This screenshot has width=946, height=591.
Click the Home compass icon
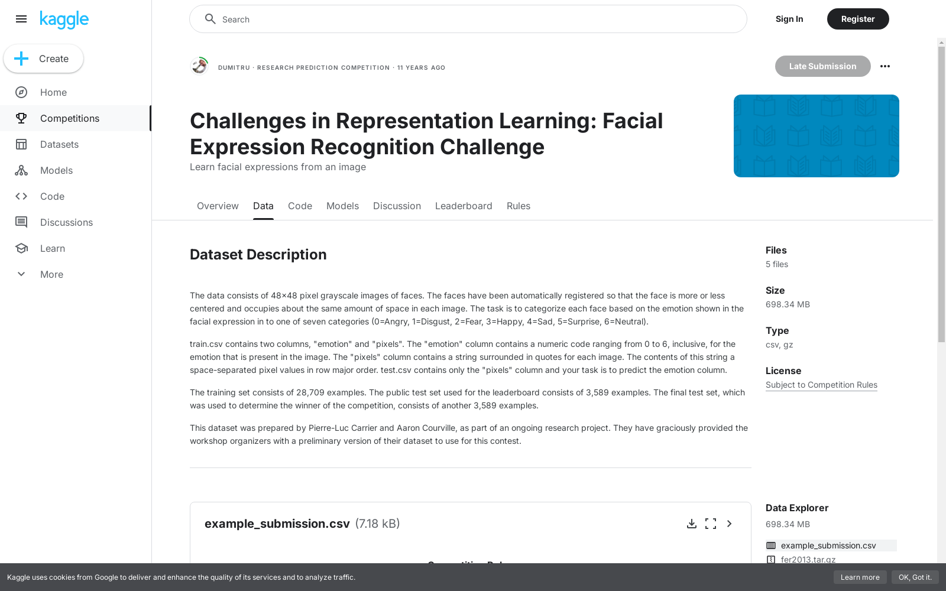point(21,92)
